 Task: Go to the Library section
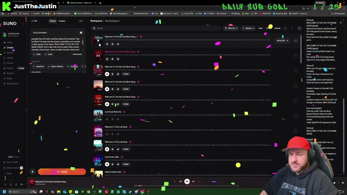[10, 58]
